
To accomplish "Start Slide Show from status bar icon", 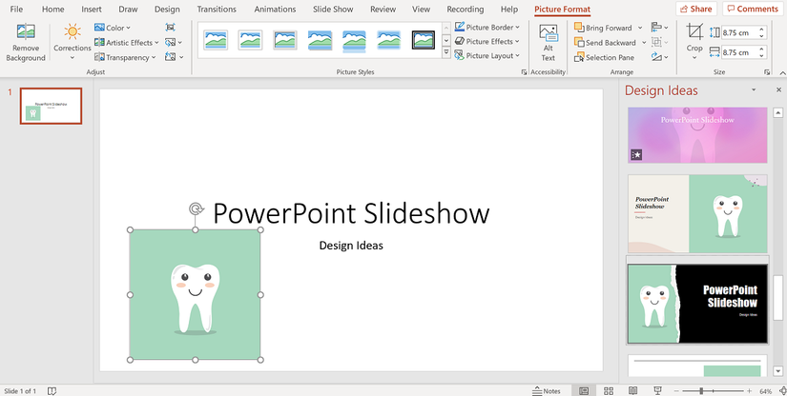I will pos(657,391).
